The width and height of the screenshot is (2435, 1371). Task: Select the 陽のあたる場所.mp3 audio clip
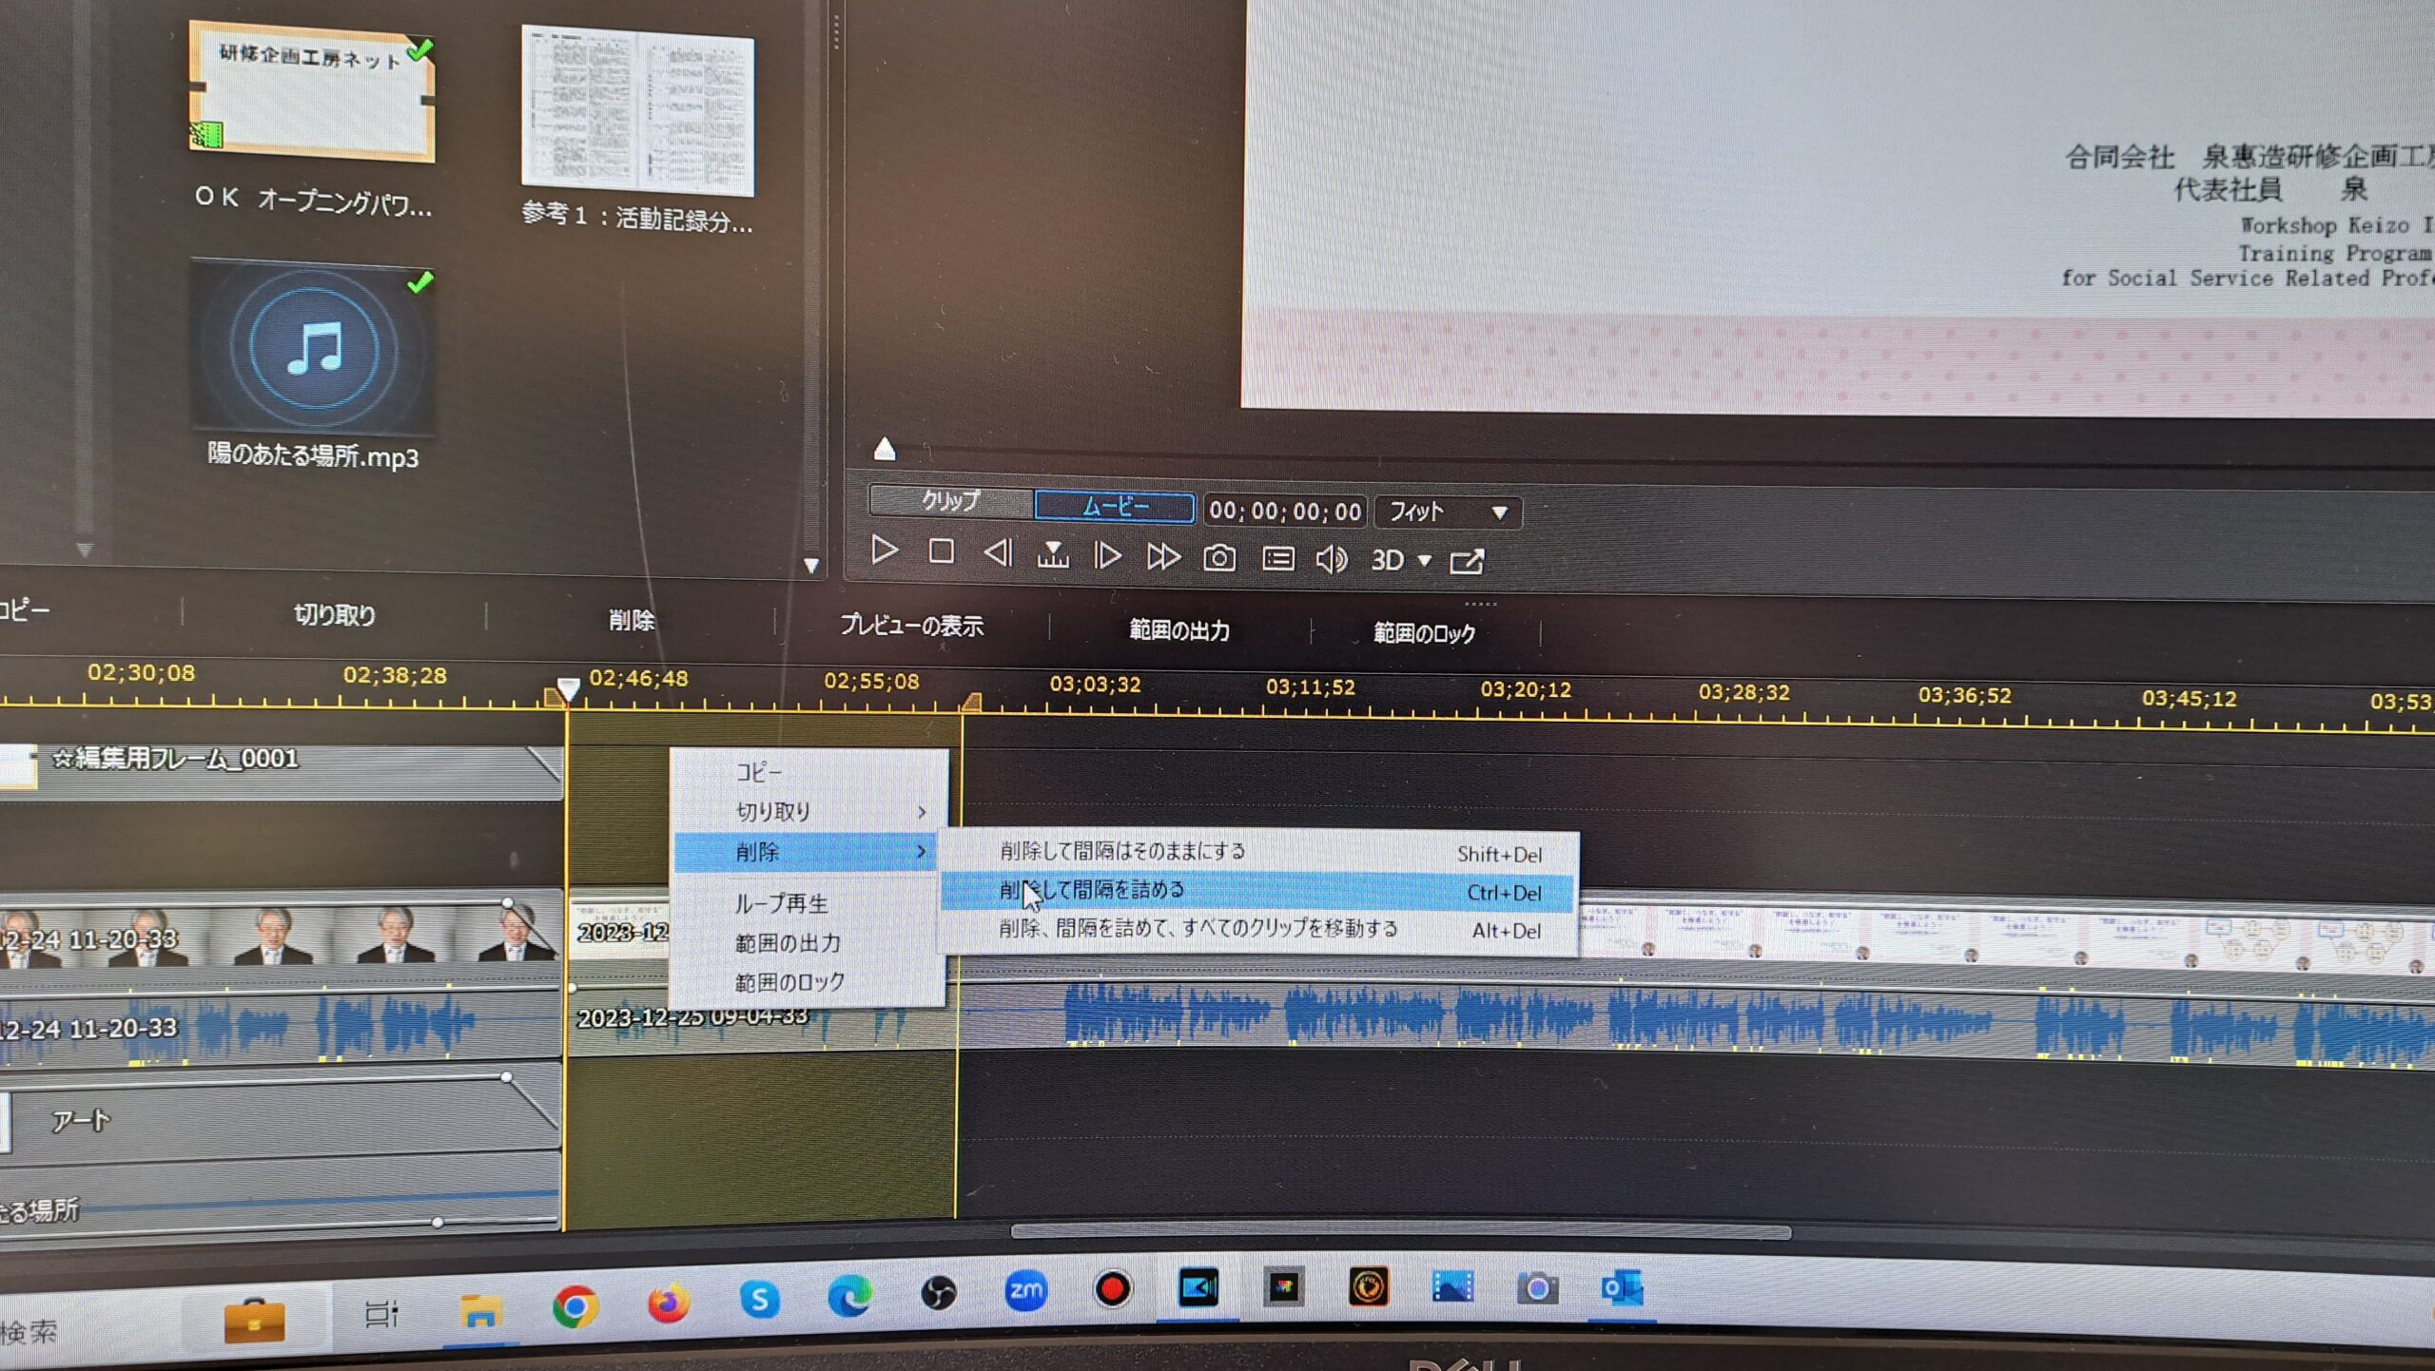tap(314, 348)
